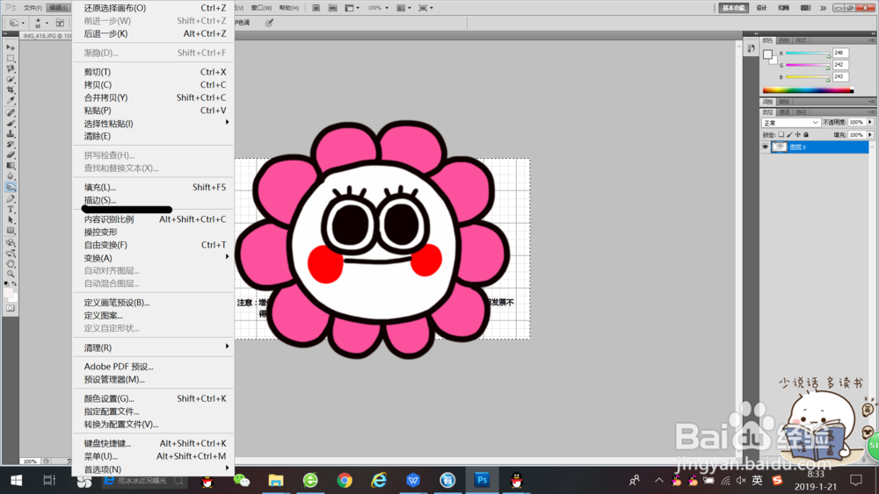
Task: Select the Blur tool
Action: [x=11, y=176]
